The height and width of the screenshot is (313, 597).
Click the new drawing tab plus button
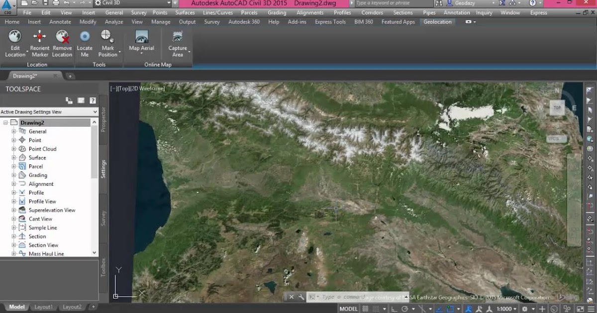[70, 76]
